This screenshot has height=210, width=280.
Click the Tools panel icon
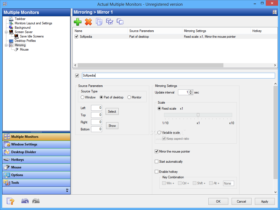7,183
